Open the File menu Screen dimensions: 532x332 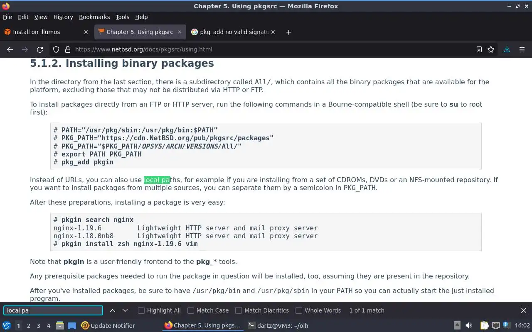[x=7, y=17]
